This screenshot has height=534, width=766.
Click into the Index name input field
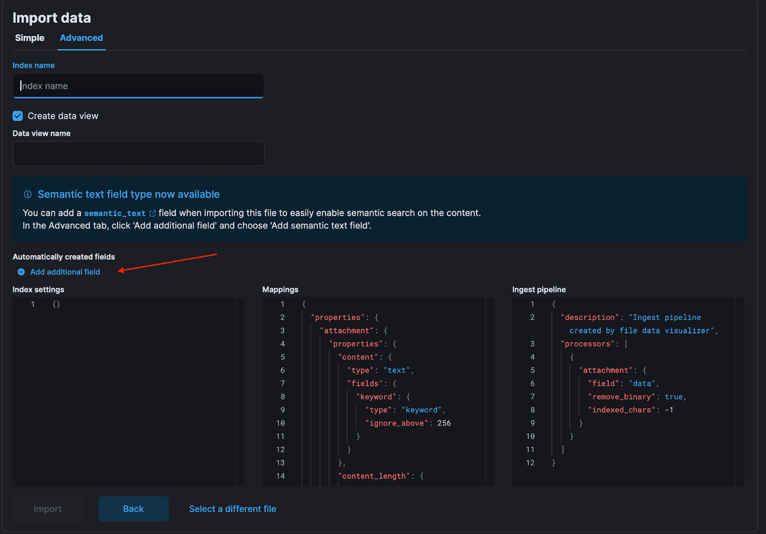(x=138, y=86)
